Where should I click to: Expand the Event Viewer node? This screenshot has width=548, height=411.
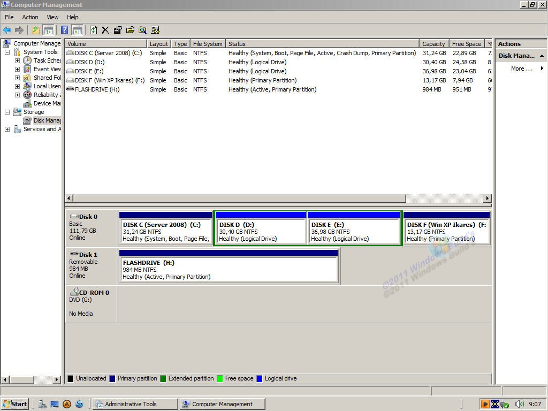(17, 69)
